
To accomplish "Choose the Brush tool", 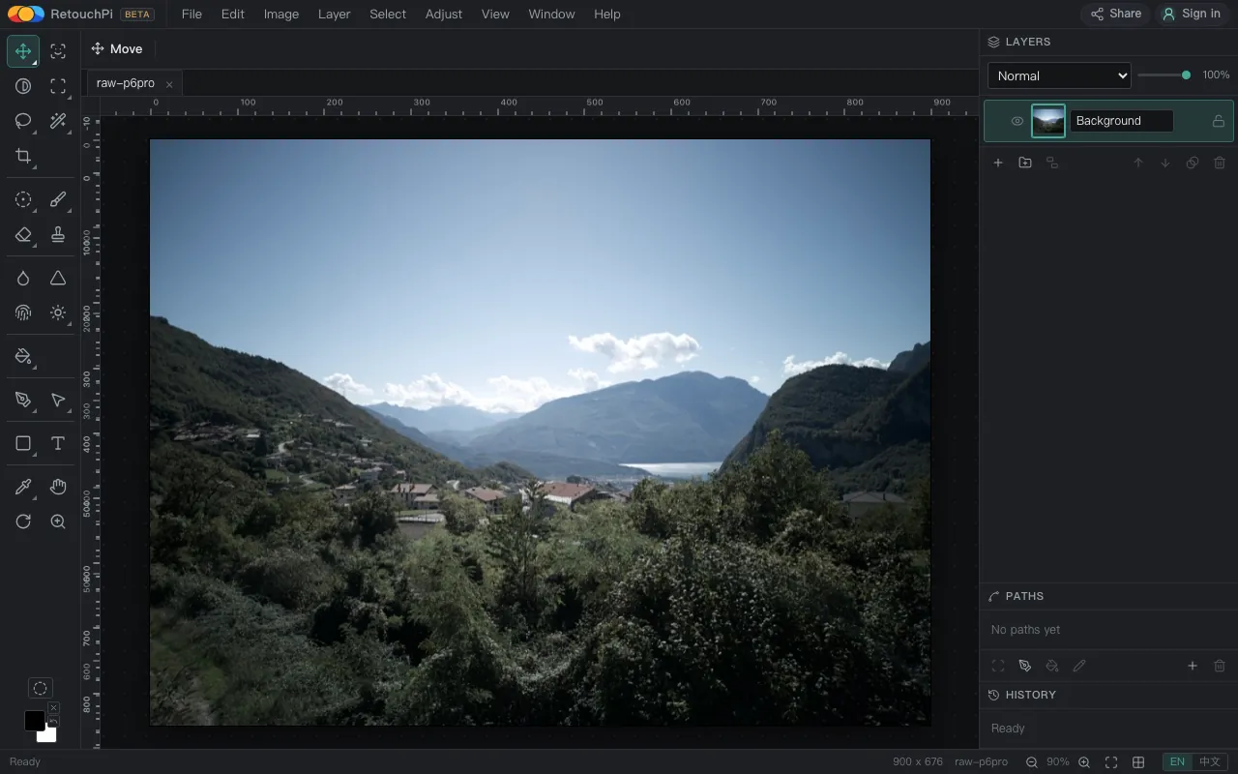I will (x=58, y=199).
